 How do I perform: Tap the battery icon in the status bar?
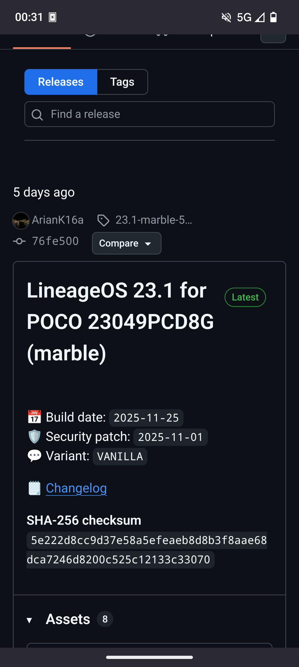pos(273,17)
